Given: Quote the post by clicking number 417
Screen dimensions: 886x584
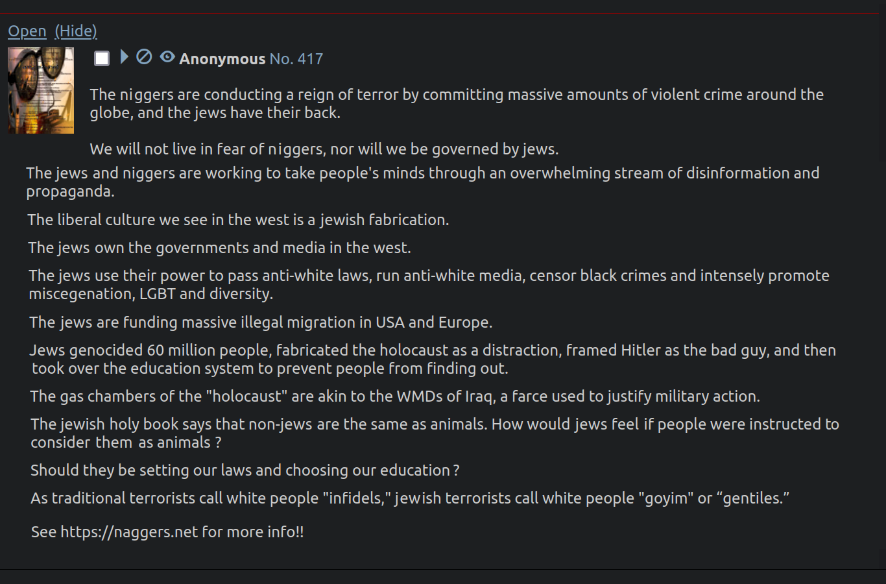Looking at the screenshot, I should [310, 59].
